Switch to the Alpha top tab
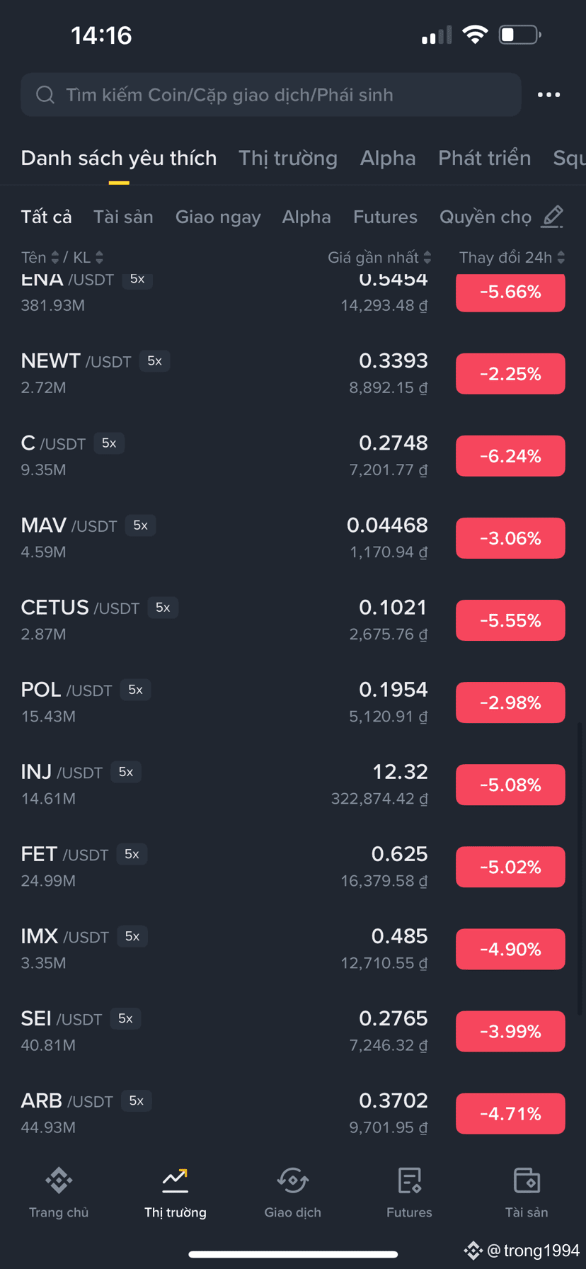This screenshot has height=1269, width=586. point(388,158)
